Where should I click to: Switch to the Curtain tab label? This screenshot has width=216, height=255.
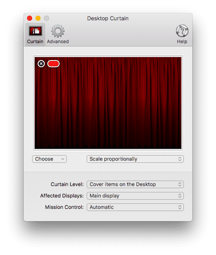(35, 41)
